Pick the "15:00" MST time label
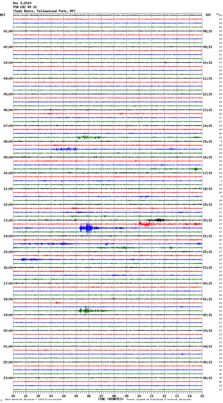Viewport: 223px width, 403px height. [x=8, y=252]
